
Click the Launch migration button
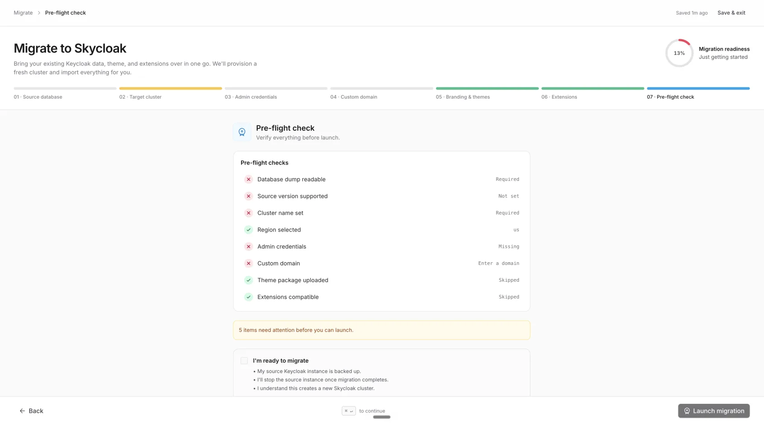[714, 411]
